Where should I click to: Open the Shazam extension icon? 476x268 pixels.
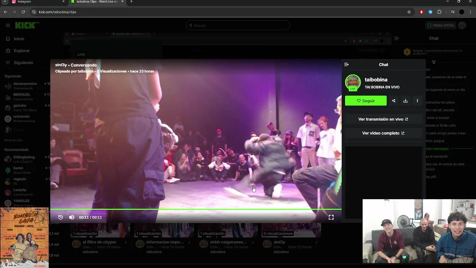[430, 12]
